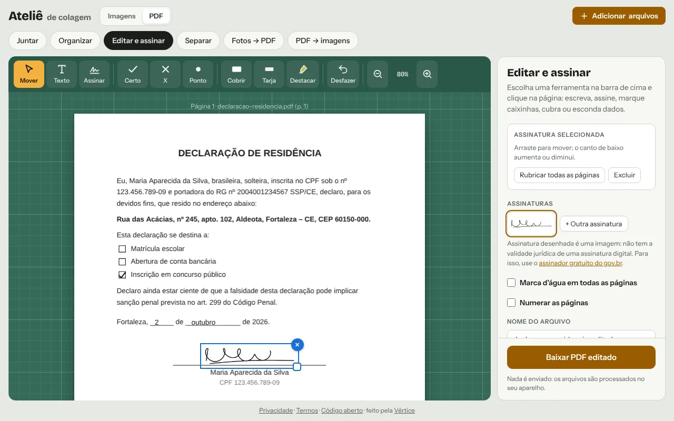Select the saved signature thumbnail
This screenshot has height=421, width=674.
[531, 224]
